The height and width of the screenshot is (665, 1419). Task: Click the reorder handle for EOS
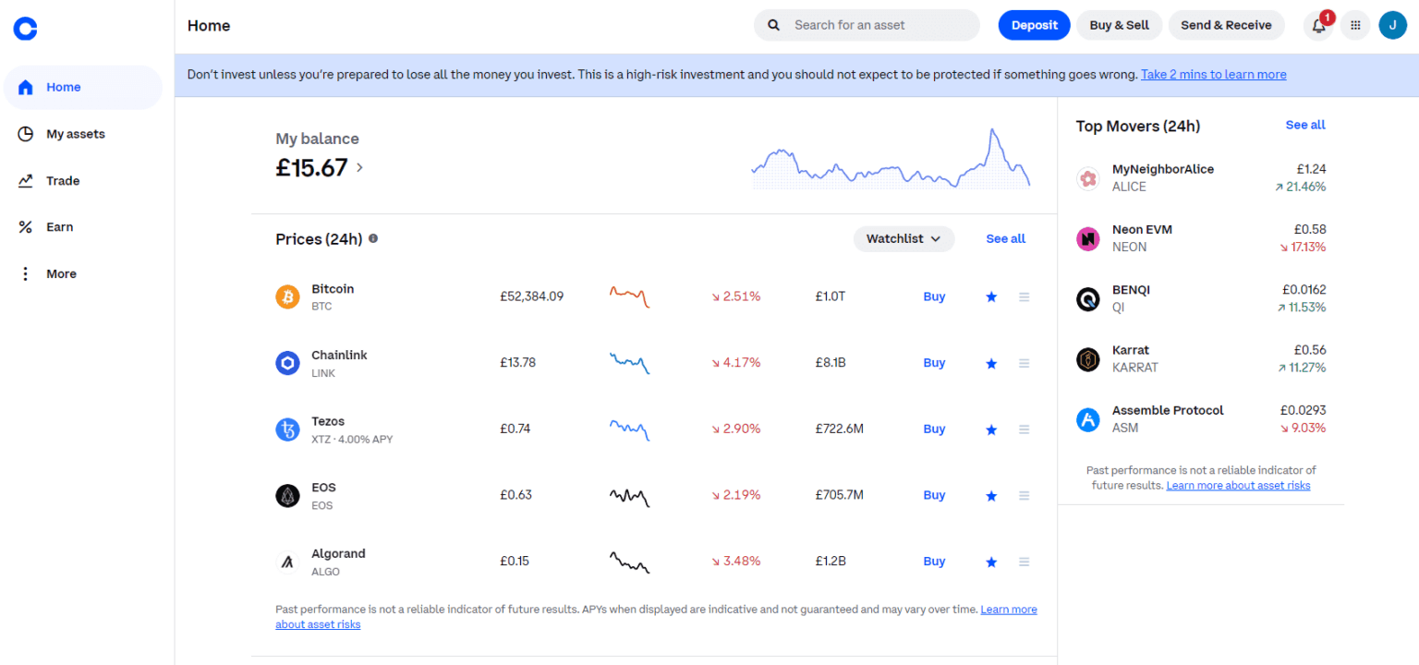1024,496
